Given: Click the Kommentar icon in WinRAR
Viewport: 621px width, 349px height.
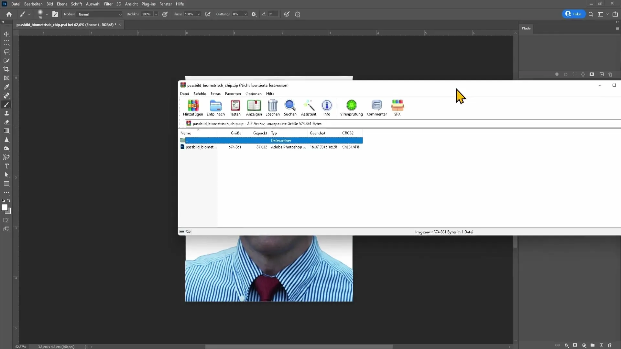Looking at the screenshot, I should (x=376, y=108).
